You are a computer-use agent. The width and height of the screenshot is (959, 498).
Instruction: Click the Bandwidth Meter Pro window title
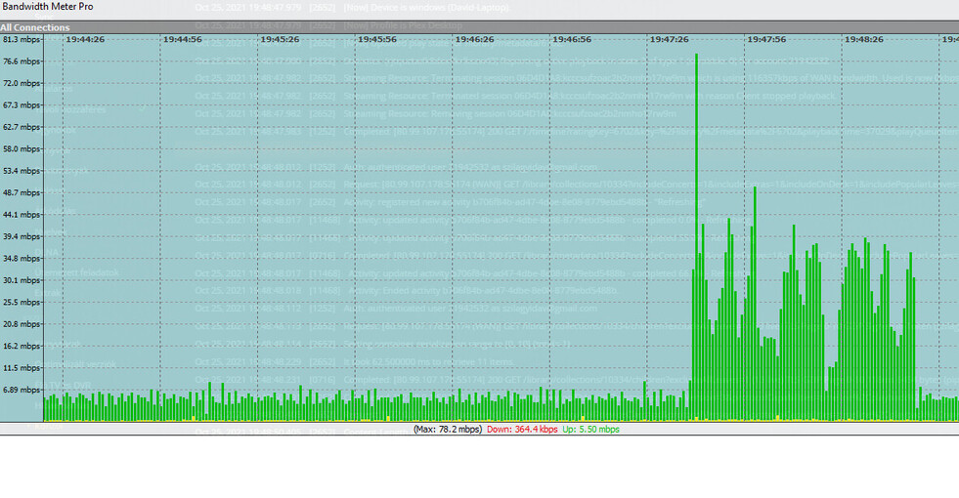pyautogui.click(x=48, y=7)
